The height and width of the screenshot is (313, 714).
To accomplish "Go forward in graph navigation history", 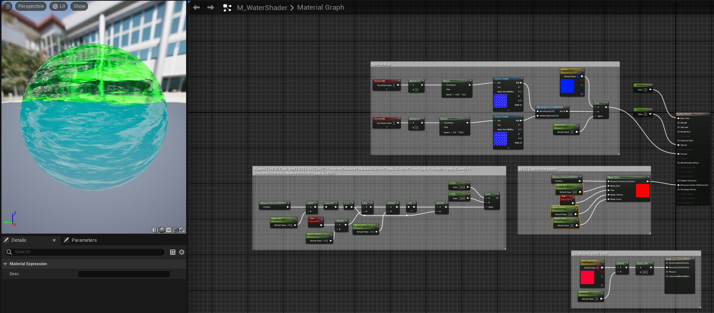I will pos(211,7).
